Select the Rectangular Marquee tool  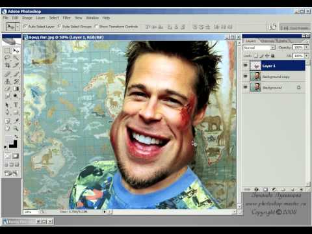pos(7,51)
